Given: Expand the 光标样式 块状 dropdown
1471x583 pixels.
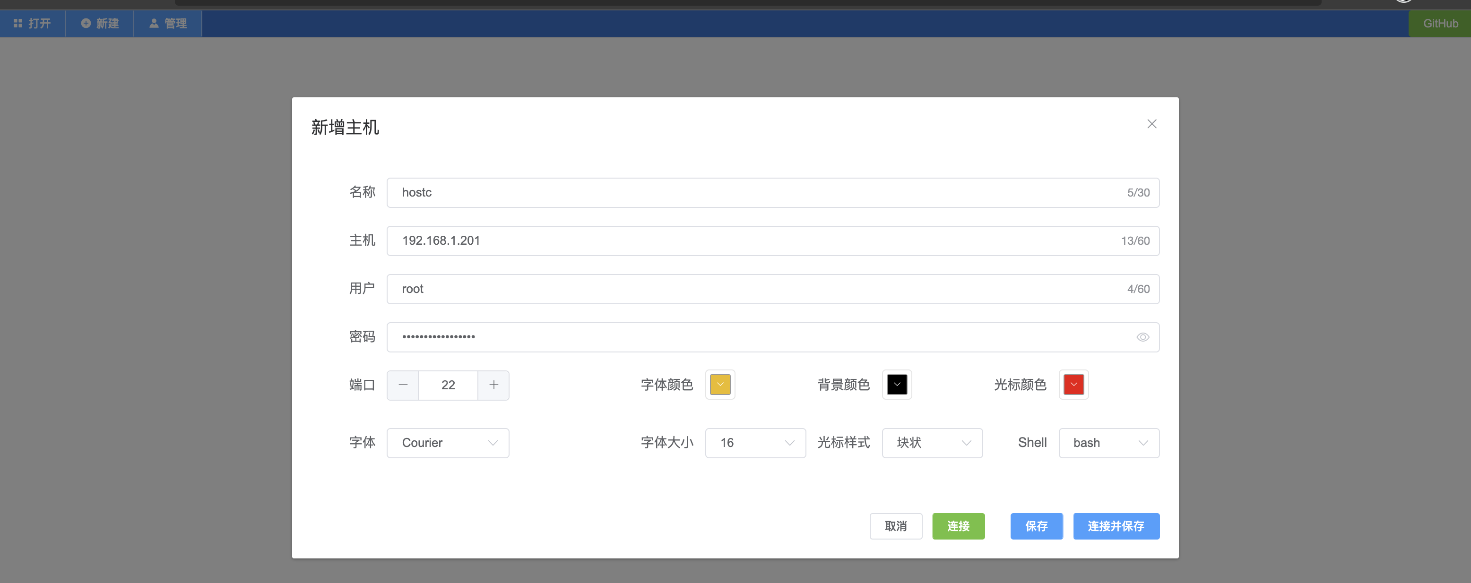Looking at the screenshot, I should pyautogui.click(x=932, y=443).
